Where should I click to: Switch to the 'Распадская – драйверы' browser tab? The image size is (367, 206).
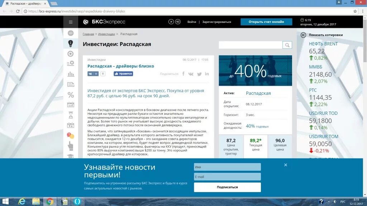[x=25, y=4]
